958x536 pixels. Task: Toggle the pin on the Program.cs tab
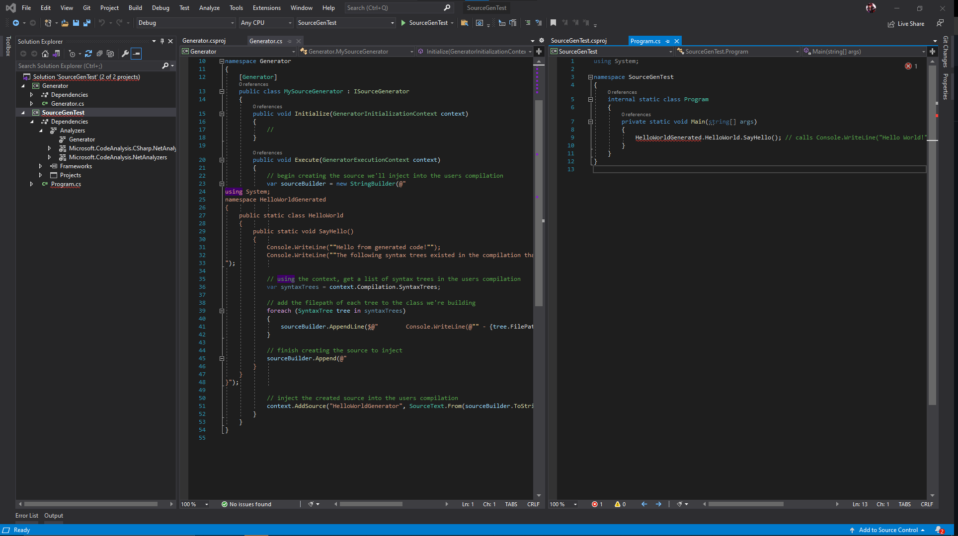coord(667,41)
